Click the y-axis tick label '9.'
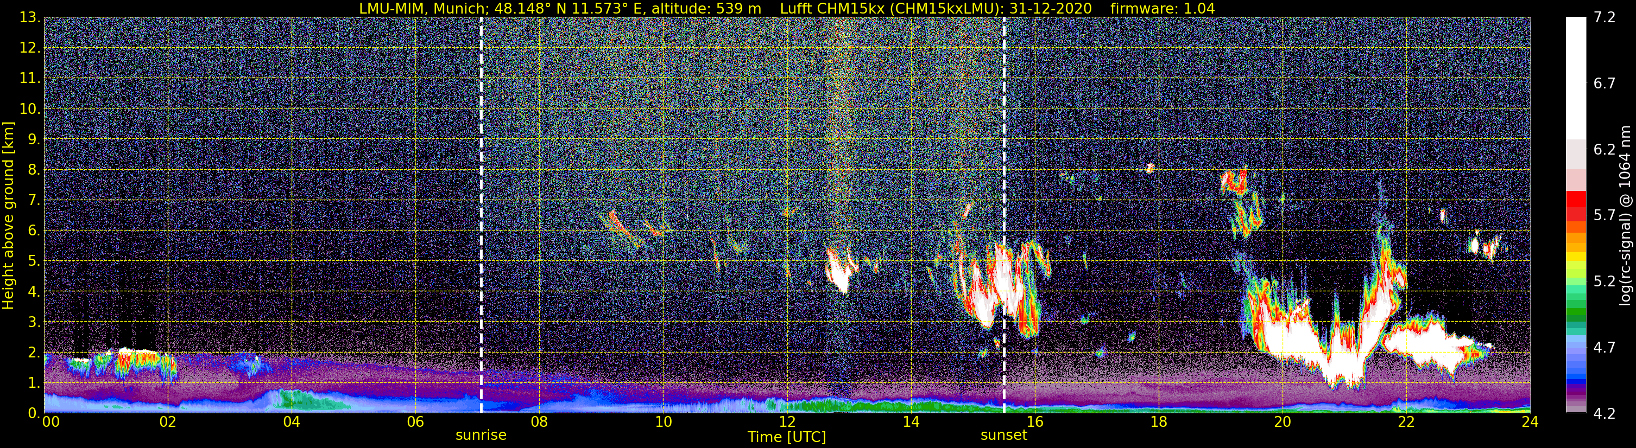The height and width of the screenshot is (448, 1636). click(34, 139)
